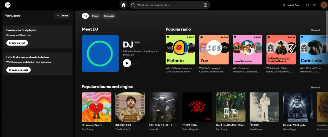Click the BETA badge beside DJ
Image resolution: width=328 pixels, height=137 pixels.
(137, 43)
